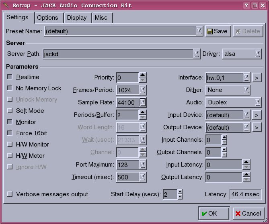Click the Input Channels value field

tap(214, 140)
